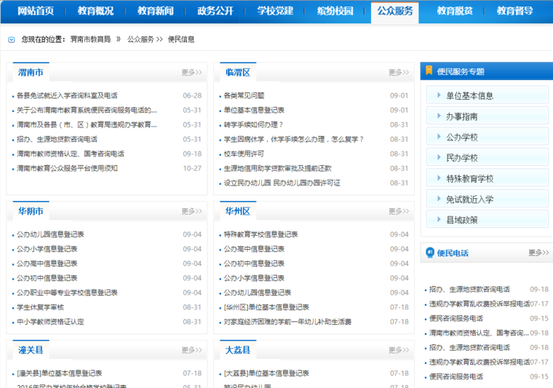Click 便民信息 in the breadcrumb
The image size is (553, 388).
point(181,39)
